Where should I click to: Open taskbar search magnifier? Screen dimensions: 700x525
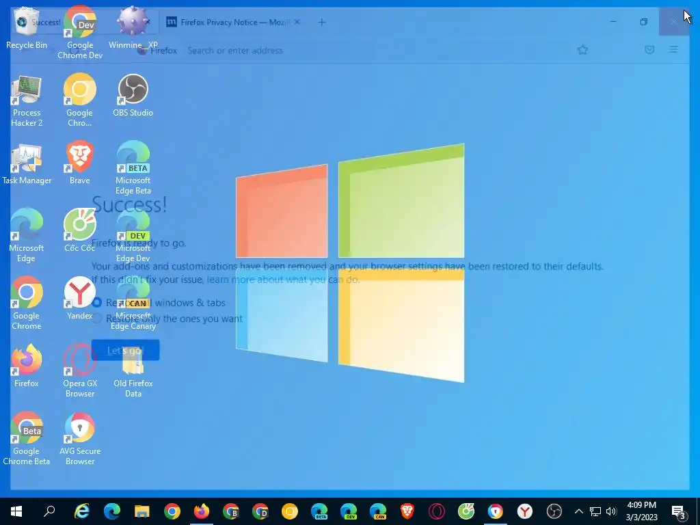click(49, 511)
